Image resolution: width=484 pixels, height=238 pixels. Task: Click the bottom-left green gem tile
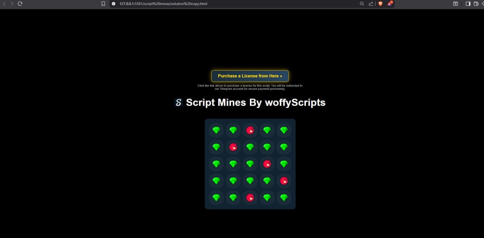pyautogui.click(x=216, y=198)
